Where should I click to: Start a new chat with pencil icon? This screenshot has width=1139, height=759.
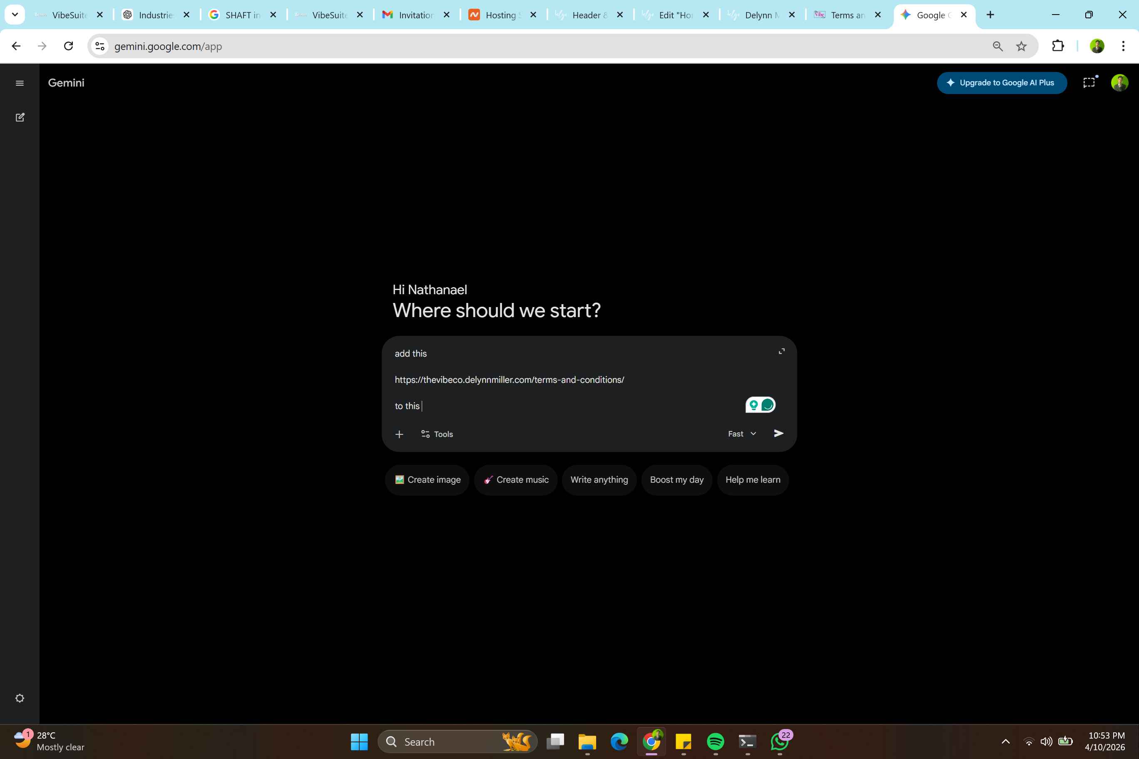click(20, 117)
